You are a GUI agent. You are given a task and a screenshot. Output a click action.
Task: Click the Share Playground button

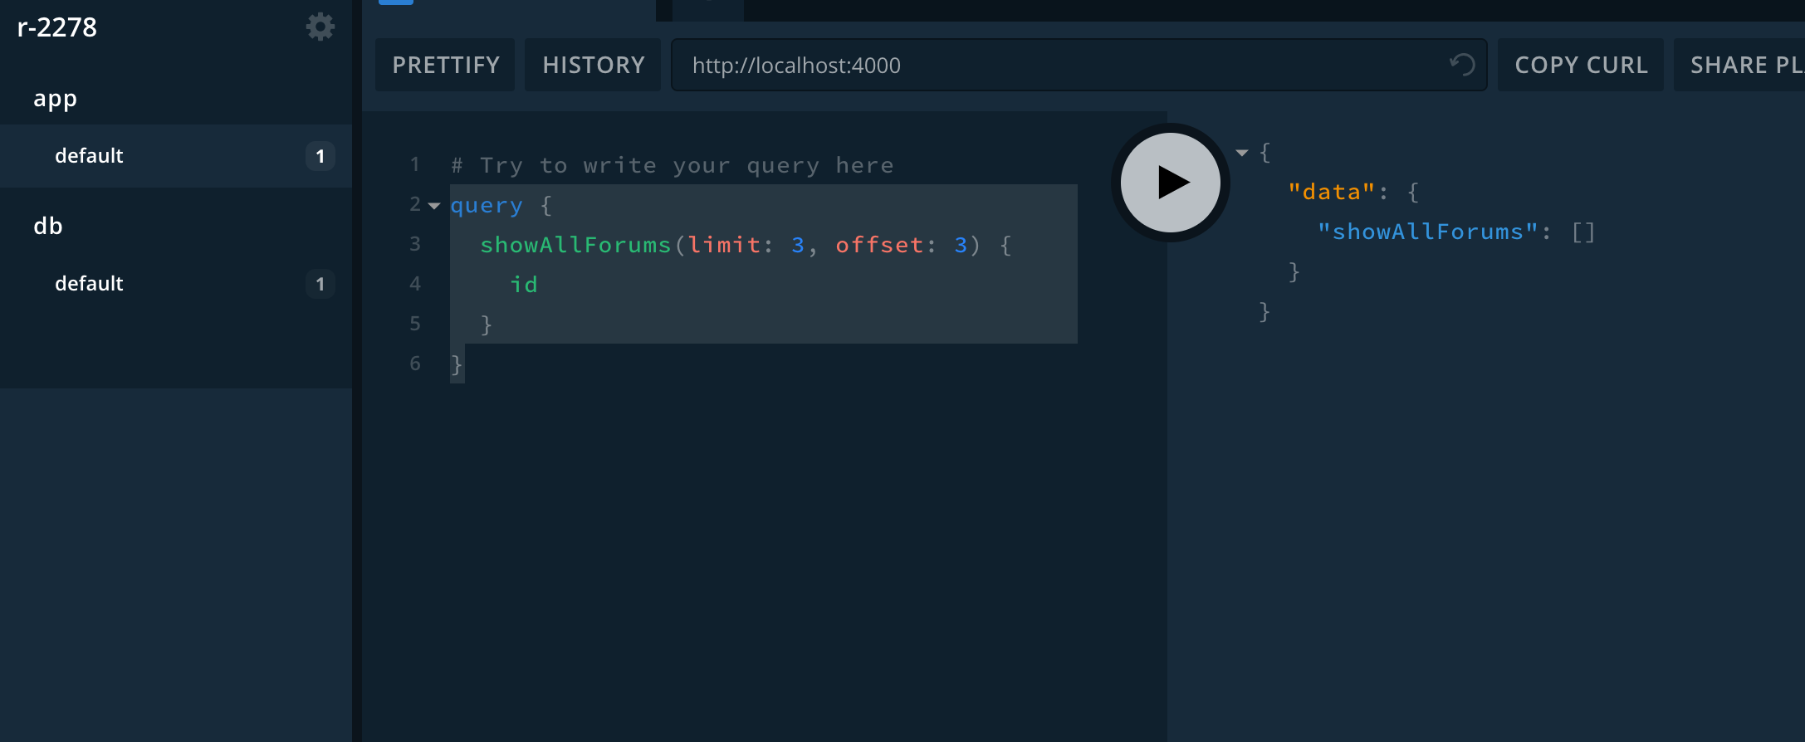[x=1740, y=65]
